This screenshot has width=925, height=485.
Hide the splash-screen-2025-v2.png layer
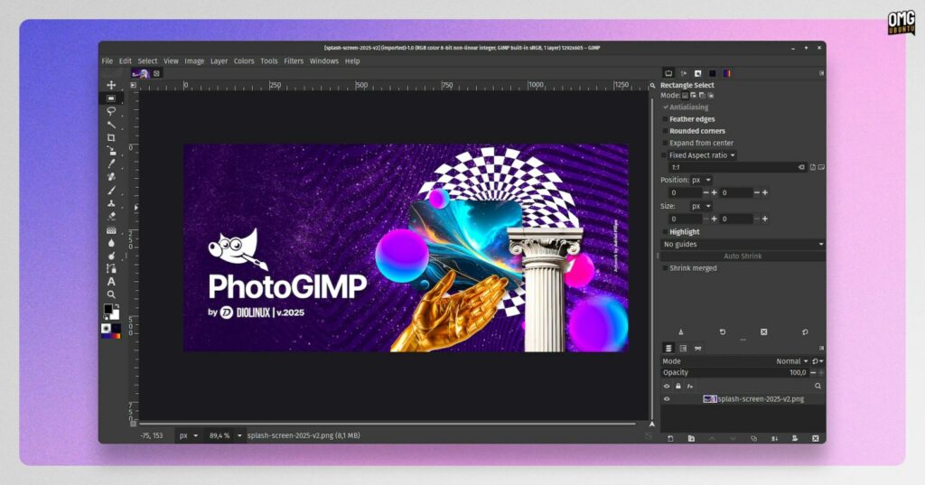click(x=667, y=399)
